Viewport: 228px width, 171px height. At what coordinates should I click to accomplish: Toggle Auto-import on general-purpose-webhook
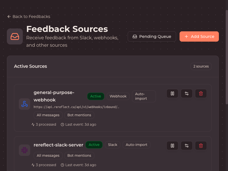click(x=144, y=96)
